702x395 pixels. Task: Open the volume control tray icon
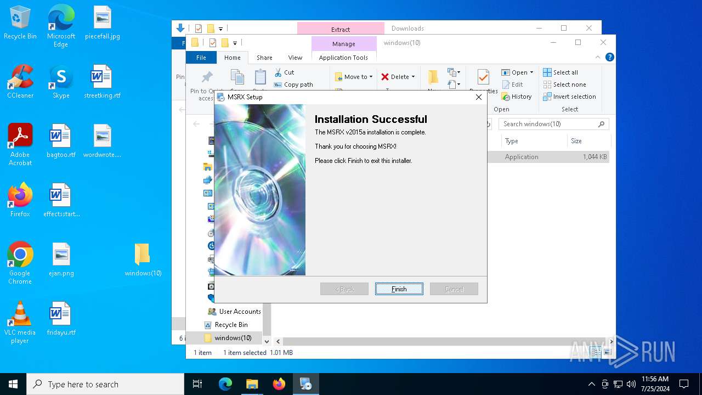(x=631, y=384)
